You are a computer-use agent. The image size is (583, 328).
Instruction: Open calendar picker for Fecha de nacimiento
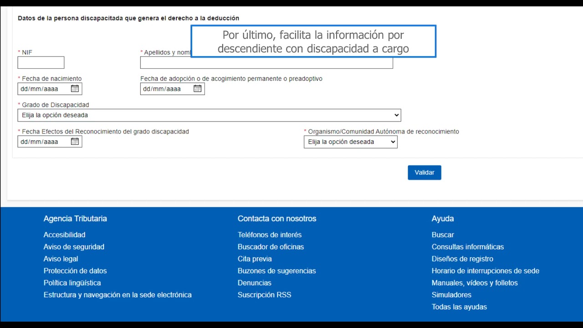(x=75, y=89)
